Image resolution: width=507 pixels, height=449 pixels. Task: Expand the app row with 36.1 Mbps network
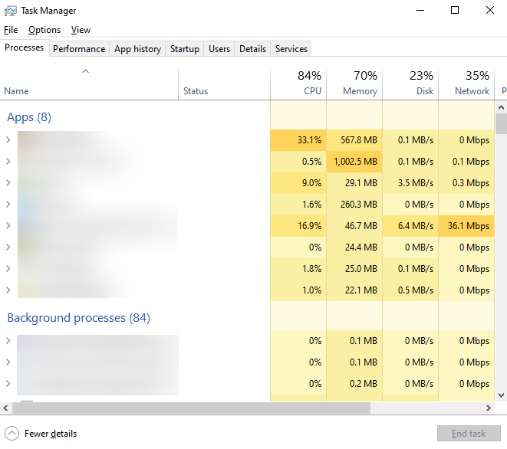point(8,226)
